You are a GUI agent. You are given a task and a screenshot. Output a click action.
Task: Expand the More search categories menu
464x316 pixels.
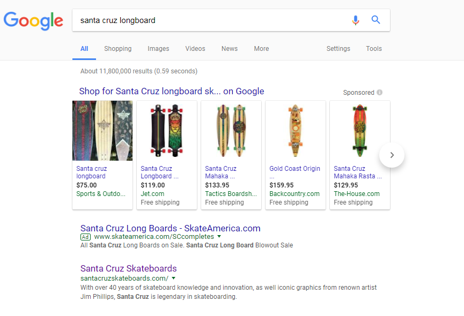click(261, 49)
